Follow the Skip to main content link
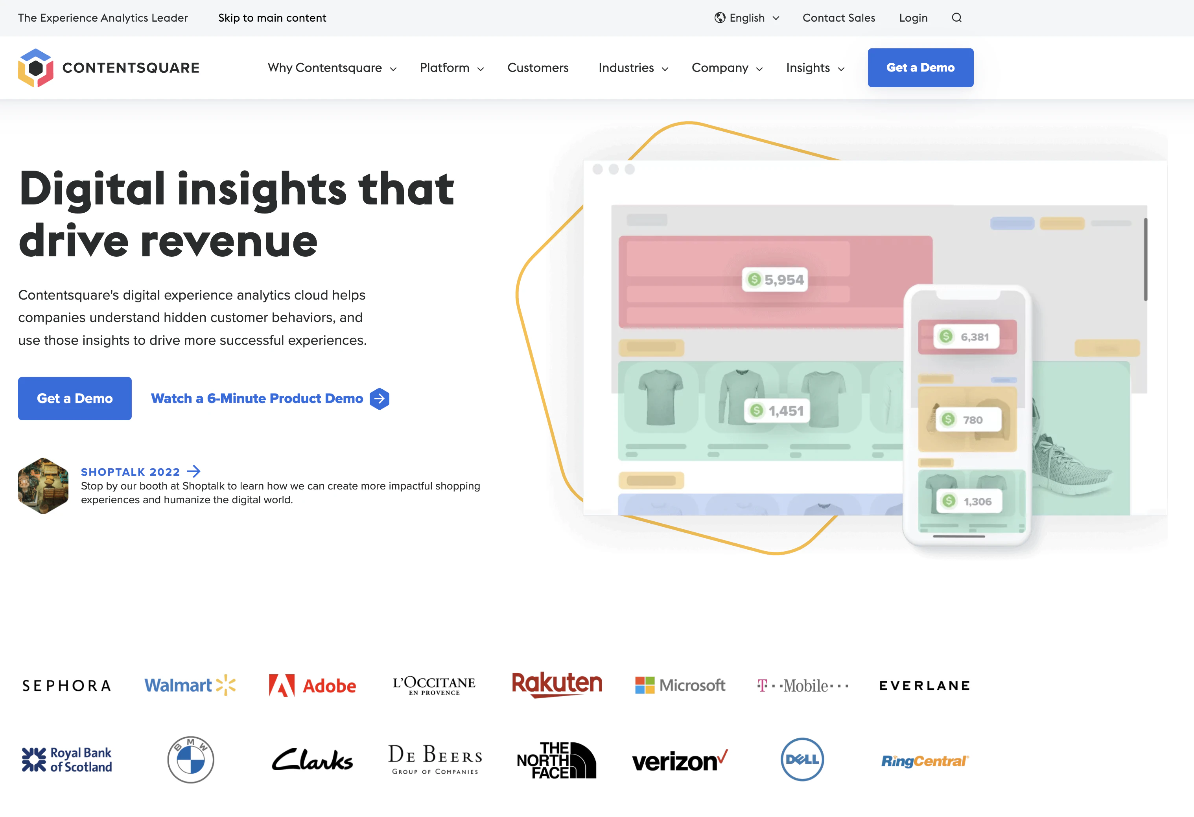Screen dimensions: 1194x817 (272, 18)
